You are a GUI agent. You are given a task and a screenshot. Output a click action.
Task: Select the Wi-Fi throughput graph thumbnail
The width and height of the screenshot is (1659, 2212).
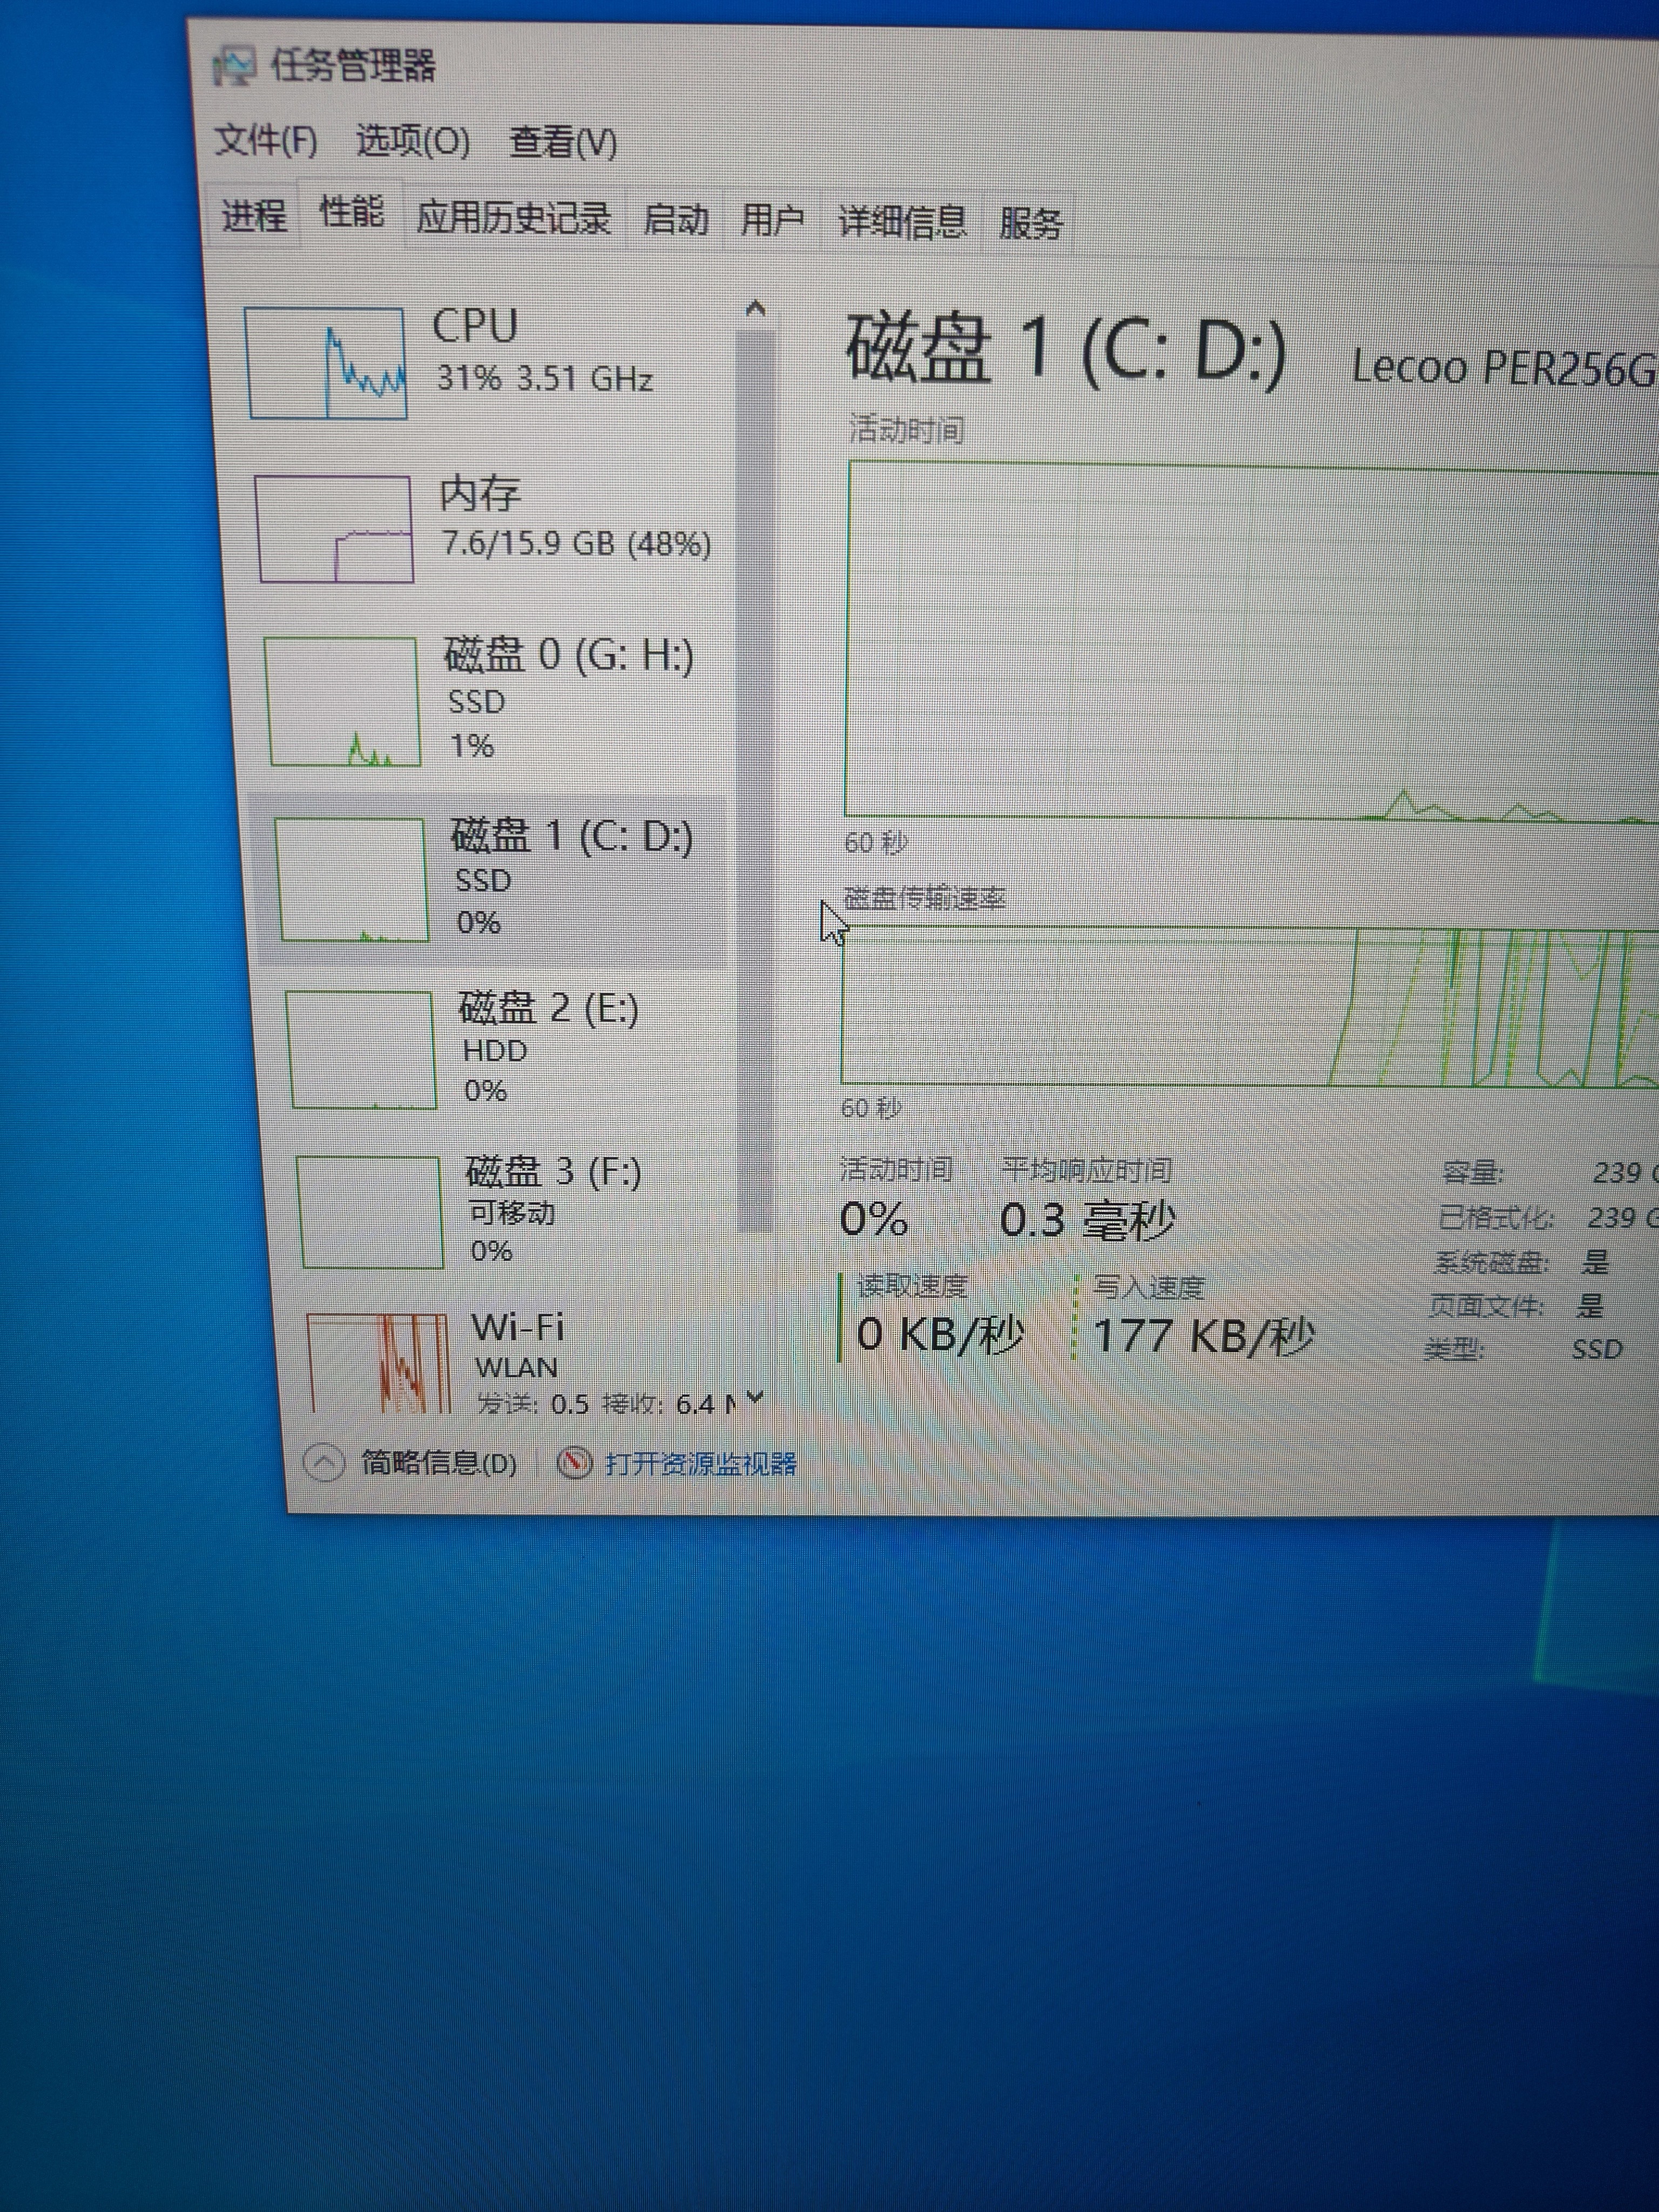(379, 1364)
